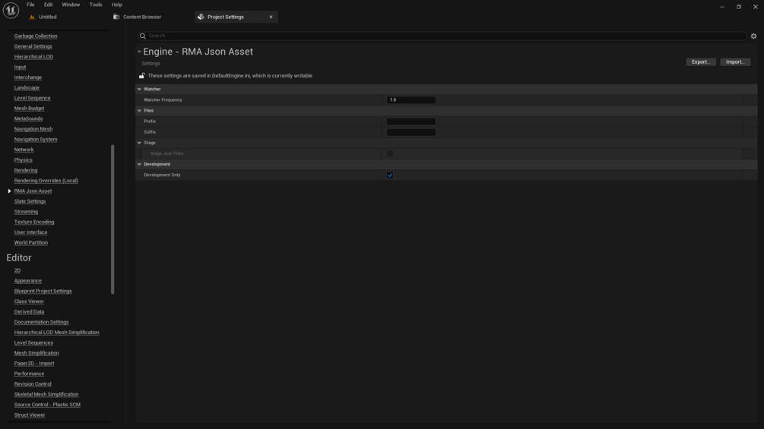The image size is (764, 429).
Task: Open the settings gear next to search
Action: [753, 36]
